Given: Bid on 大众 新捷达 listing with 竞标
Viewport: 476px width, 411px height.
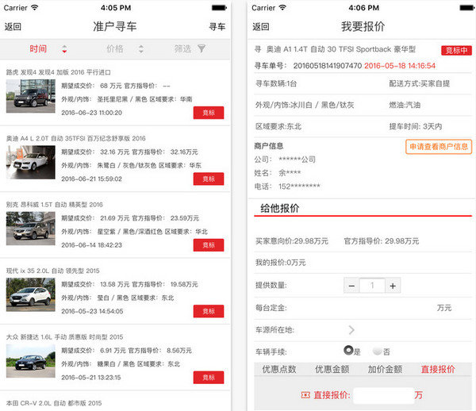Looking at the screenshot, I should pyautogui.click(x=209, y=378).
